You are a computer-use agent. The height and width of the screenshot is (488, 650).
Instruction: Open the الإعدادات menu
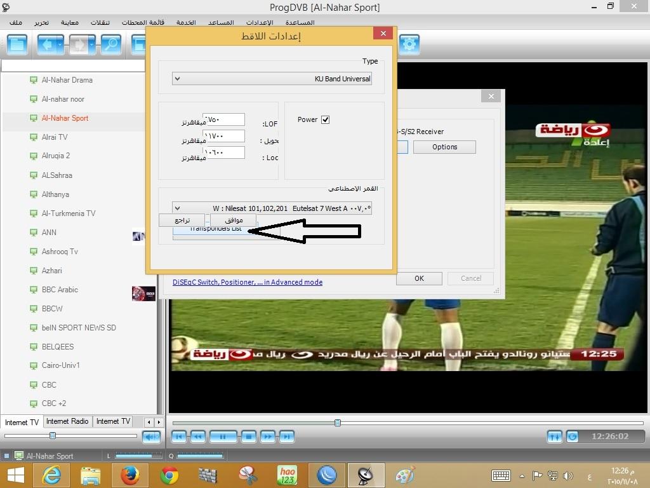pos(260,22)
